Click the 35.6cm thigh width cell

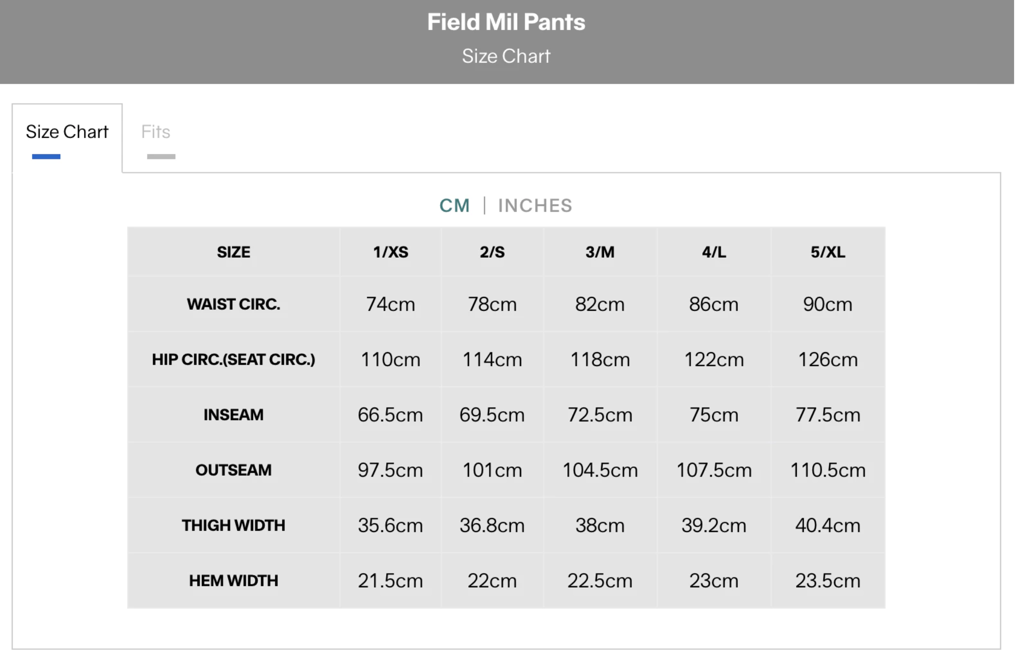click(390, 525)
